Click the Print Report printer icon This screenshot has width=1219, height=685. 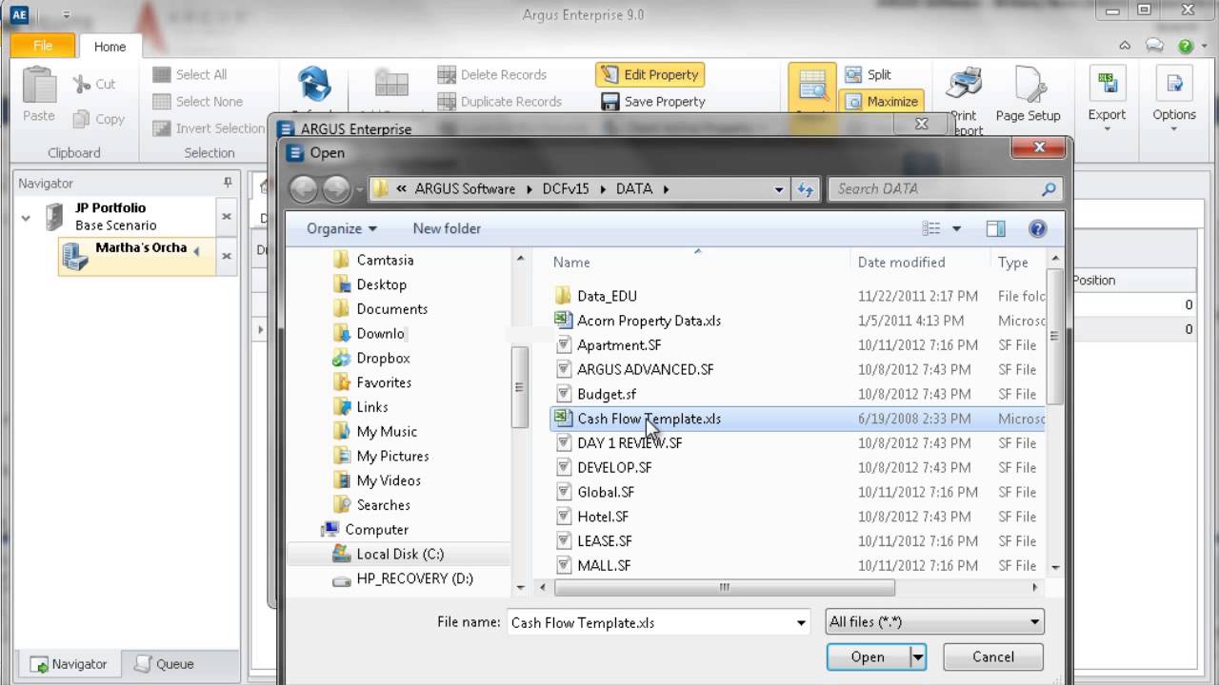[964, 84]
